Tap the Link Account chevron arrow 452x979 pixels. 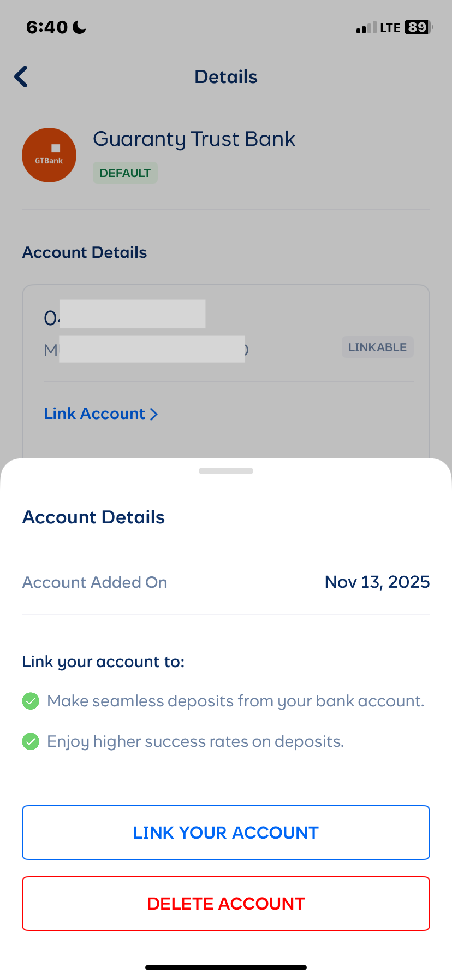pos(154,414)
